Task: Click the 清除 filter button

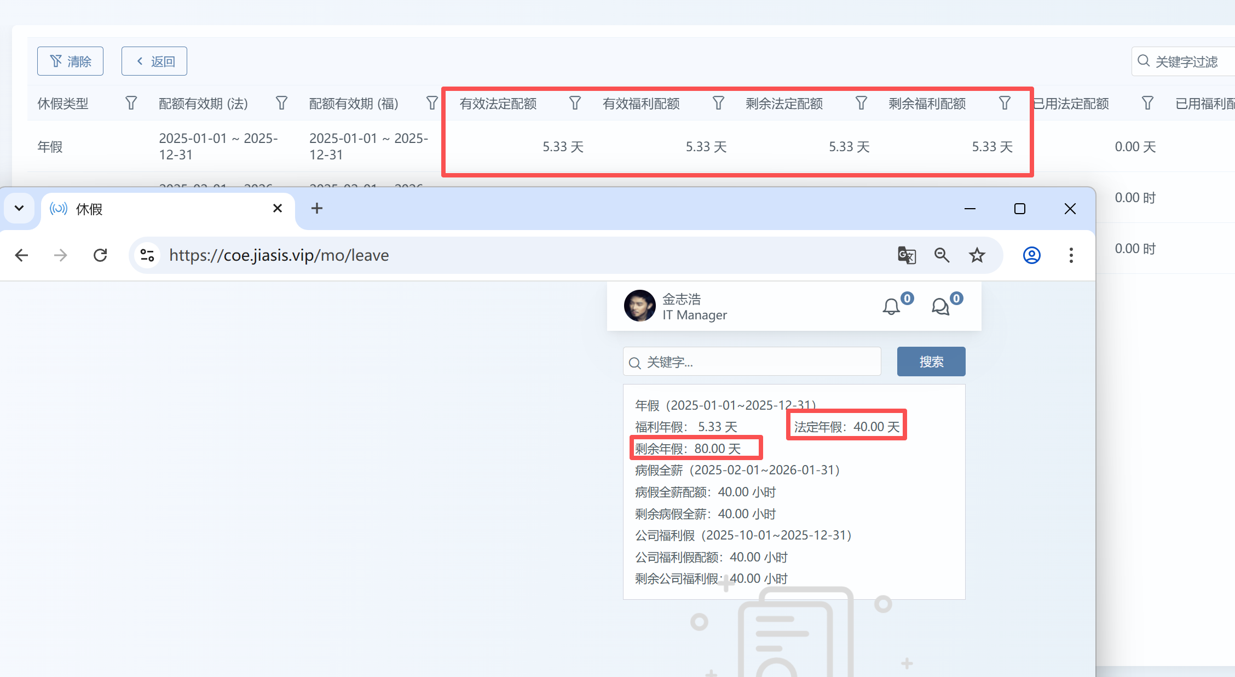Action: coord(70,61)
